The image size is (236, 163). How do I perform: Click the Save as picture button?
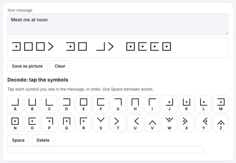27,66
